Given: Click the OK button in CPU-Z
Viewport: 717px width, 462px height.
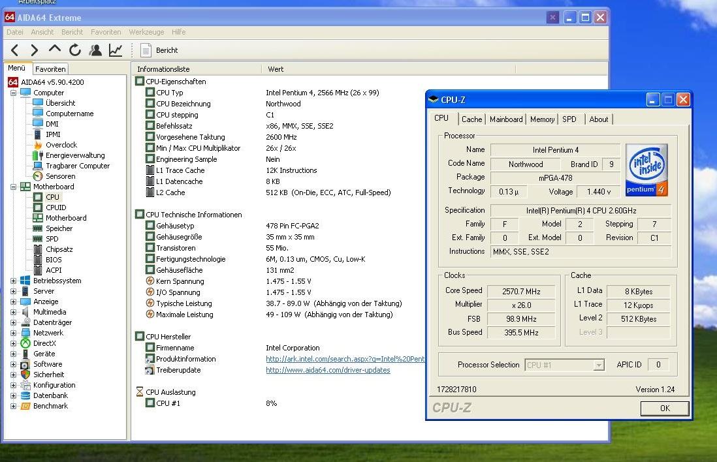Looking at the screenshot, I should pos(664,408).
